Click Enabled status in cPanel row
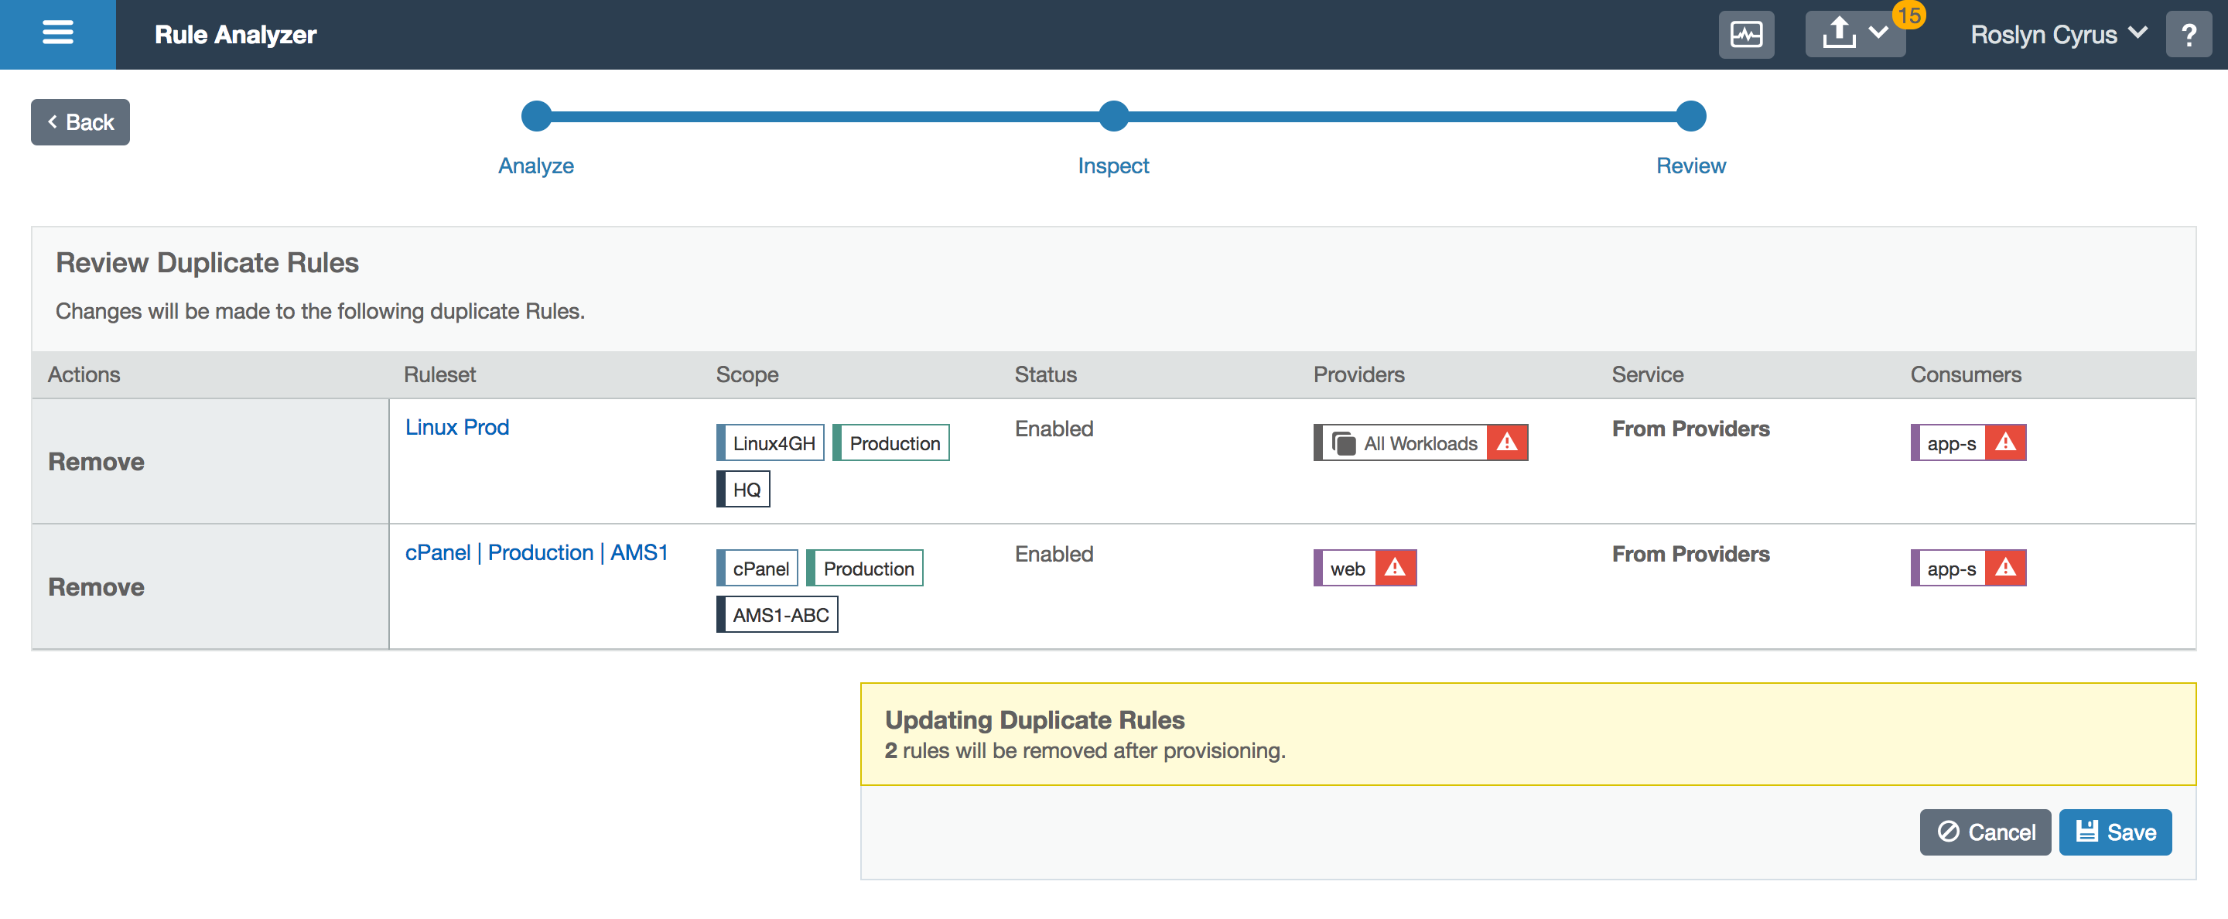This screenshot has width=2228, height=919. click(x=1054, y=554)
